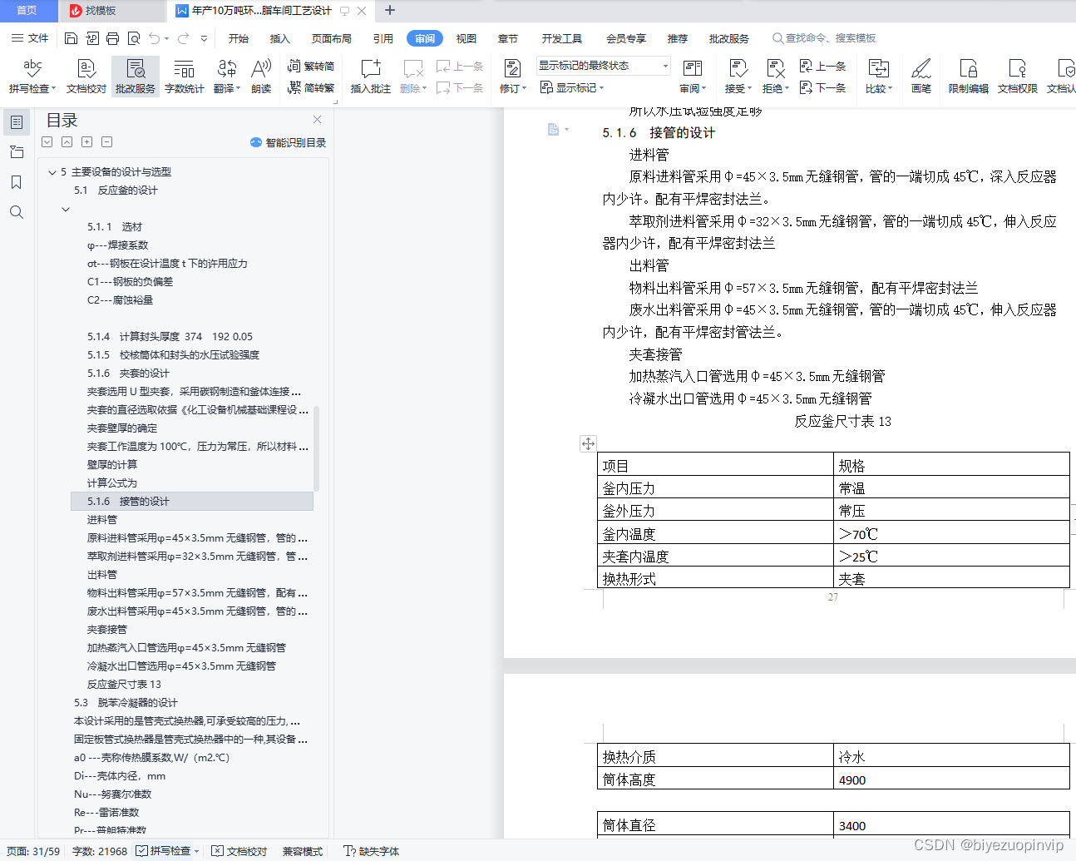Insert a comment with 插入批注
The image size is (1076, 861).
(x=371, y=76)
